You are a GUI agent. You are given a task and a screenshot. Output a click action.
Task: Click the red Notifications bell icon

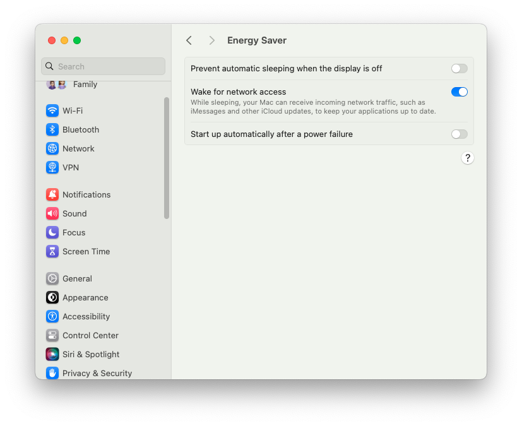point(52,194)
